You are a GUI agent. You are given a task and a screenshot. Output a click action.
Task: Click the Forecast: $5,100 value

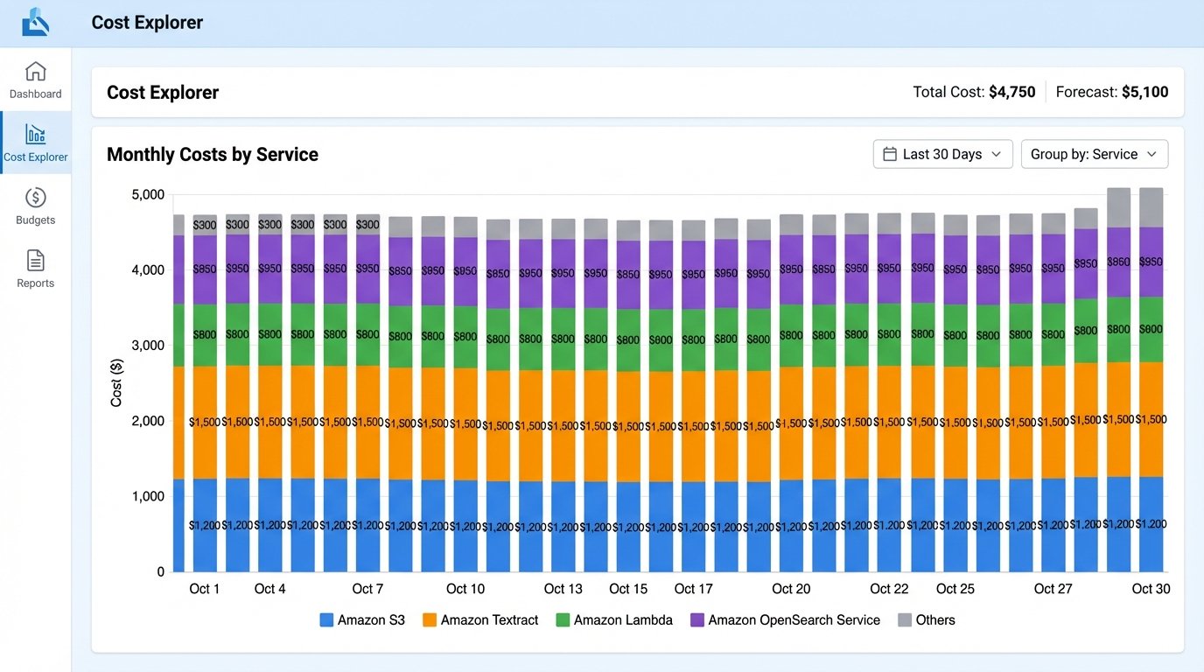[x=1144, y=93]
